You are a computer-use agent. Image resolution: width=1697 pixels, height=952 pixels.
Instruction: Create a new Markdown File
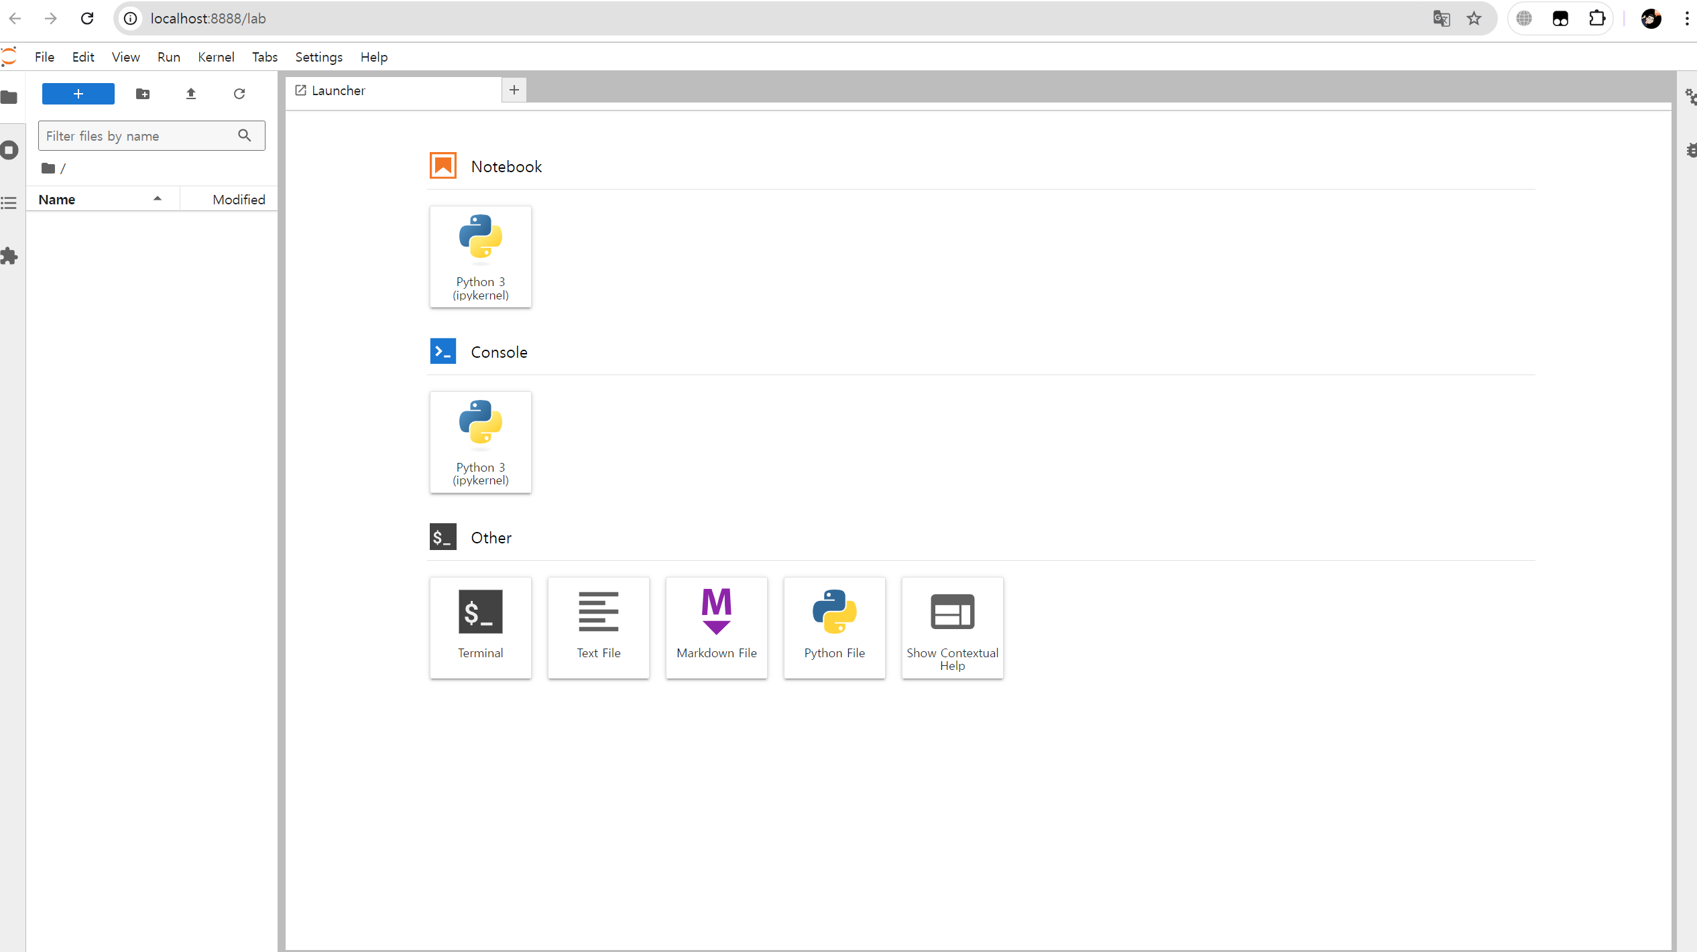point(716,627)
